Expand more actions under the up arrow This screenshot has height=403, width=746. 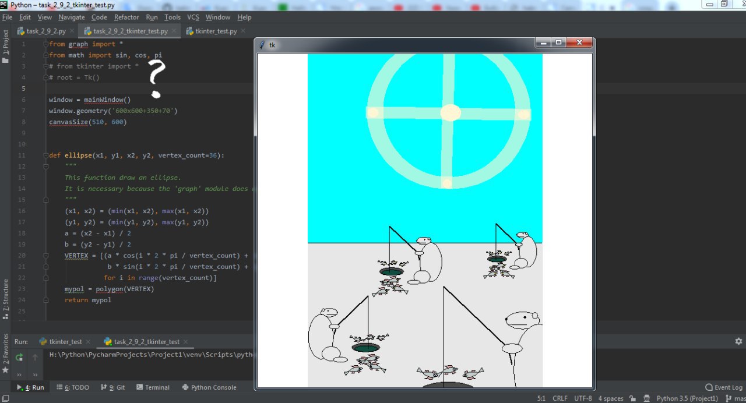pyautogui.click(x=35, y=374)
